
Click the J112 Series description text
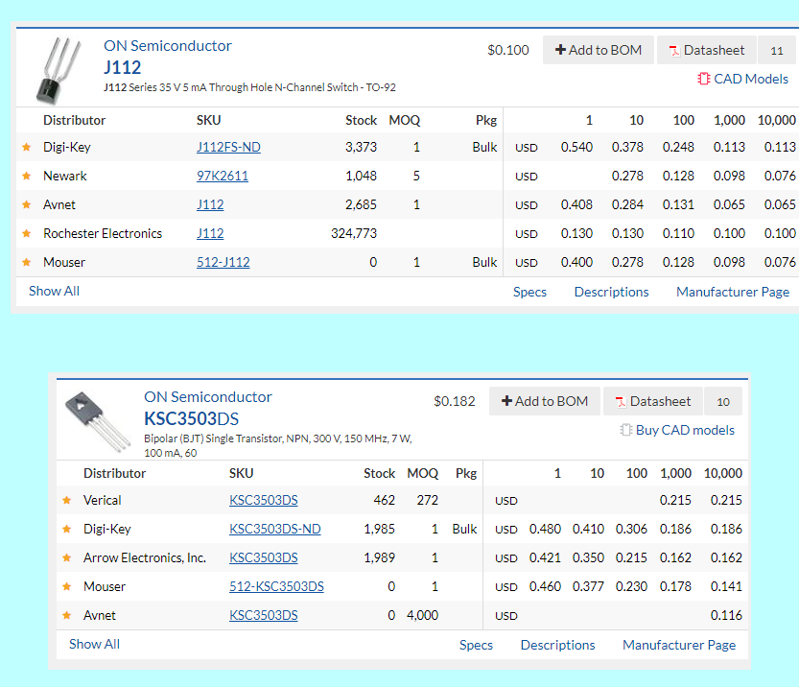pyautogui.click(x=249, y=87)
